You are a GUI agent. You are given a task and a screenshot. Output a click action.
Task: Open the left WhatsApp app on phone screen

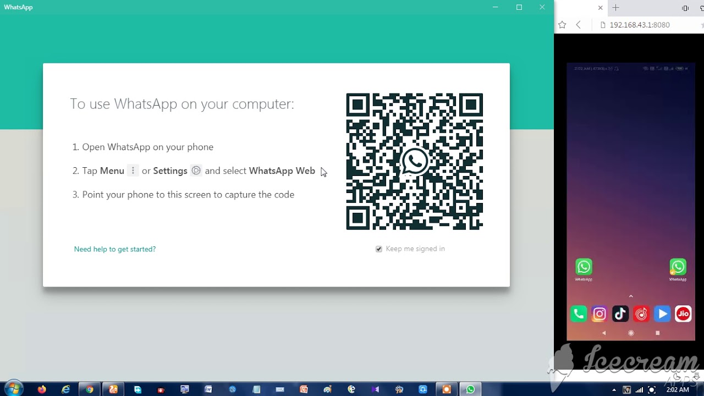click(584, 267)
